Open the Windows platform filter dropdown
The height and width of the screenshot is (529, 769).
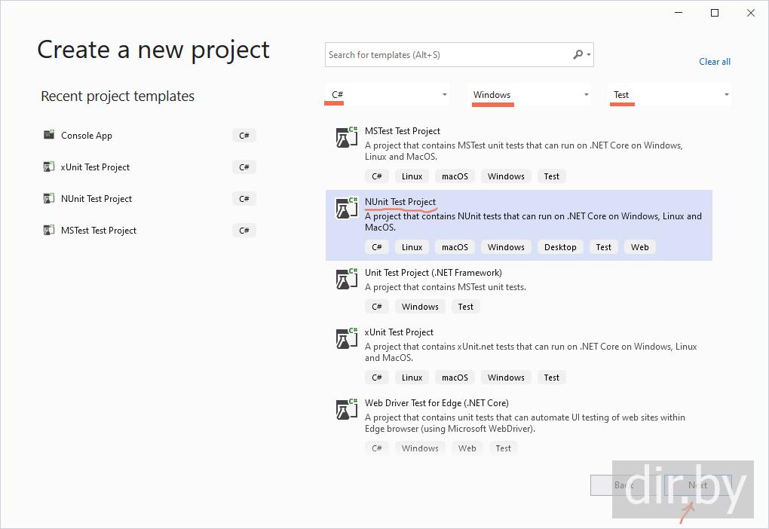(586, 95)
